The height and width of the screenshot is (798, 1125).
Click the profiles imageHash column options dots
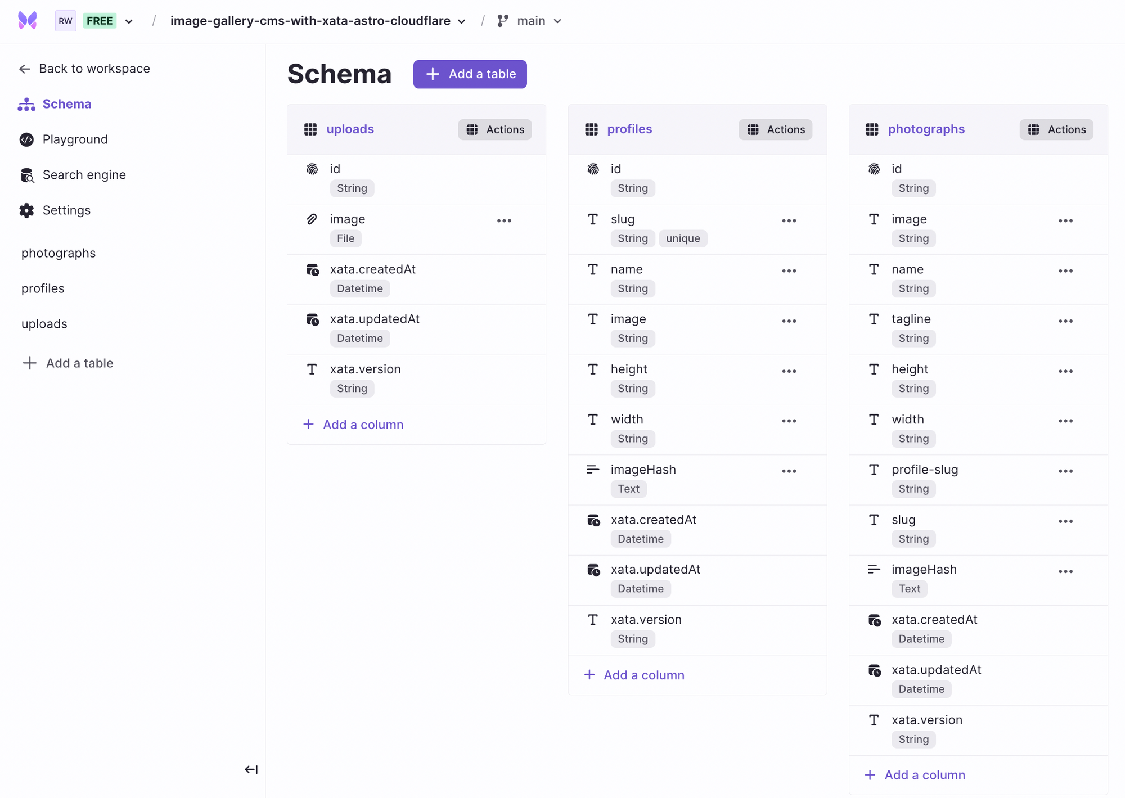click(x=789, y=471)
